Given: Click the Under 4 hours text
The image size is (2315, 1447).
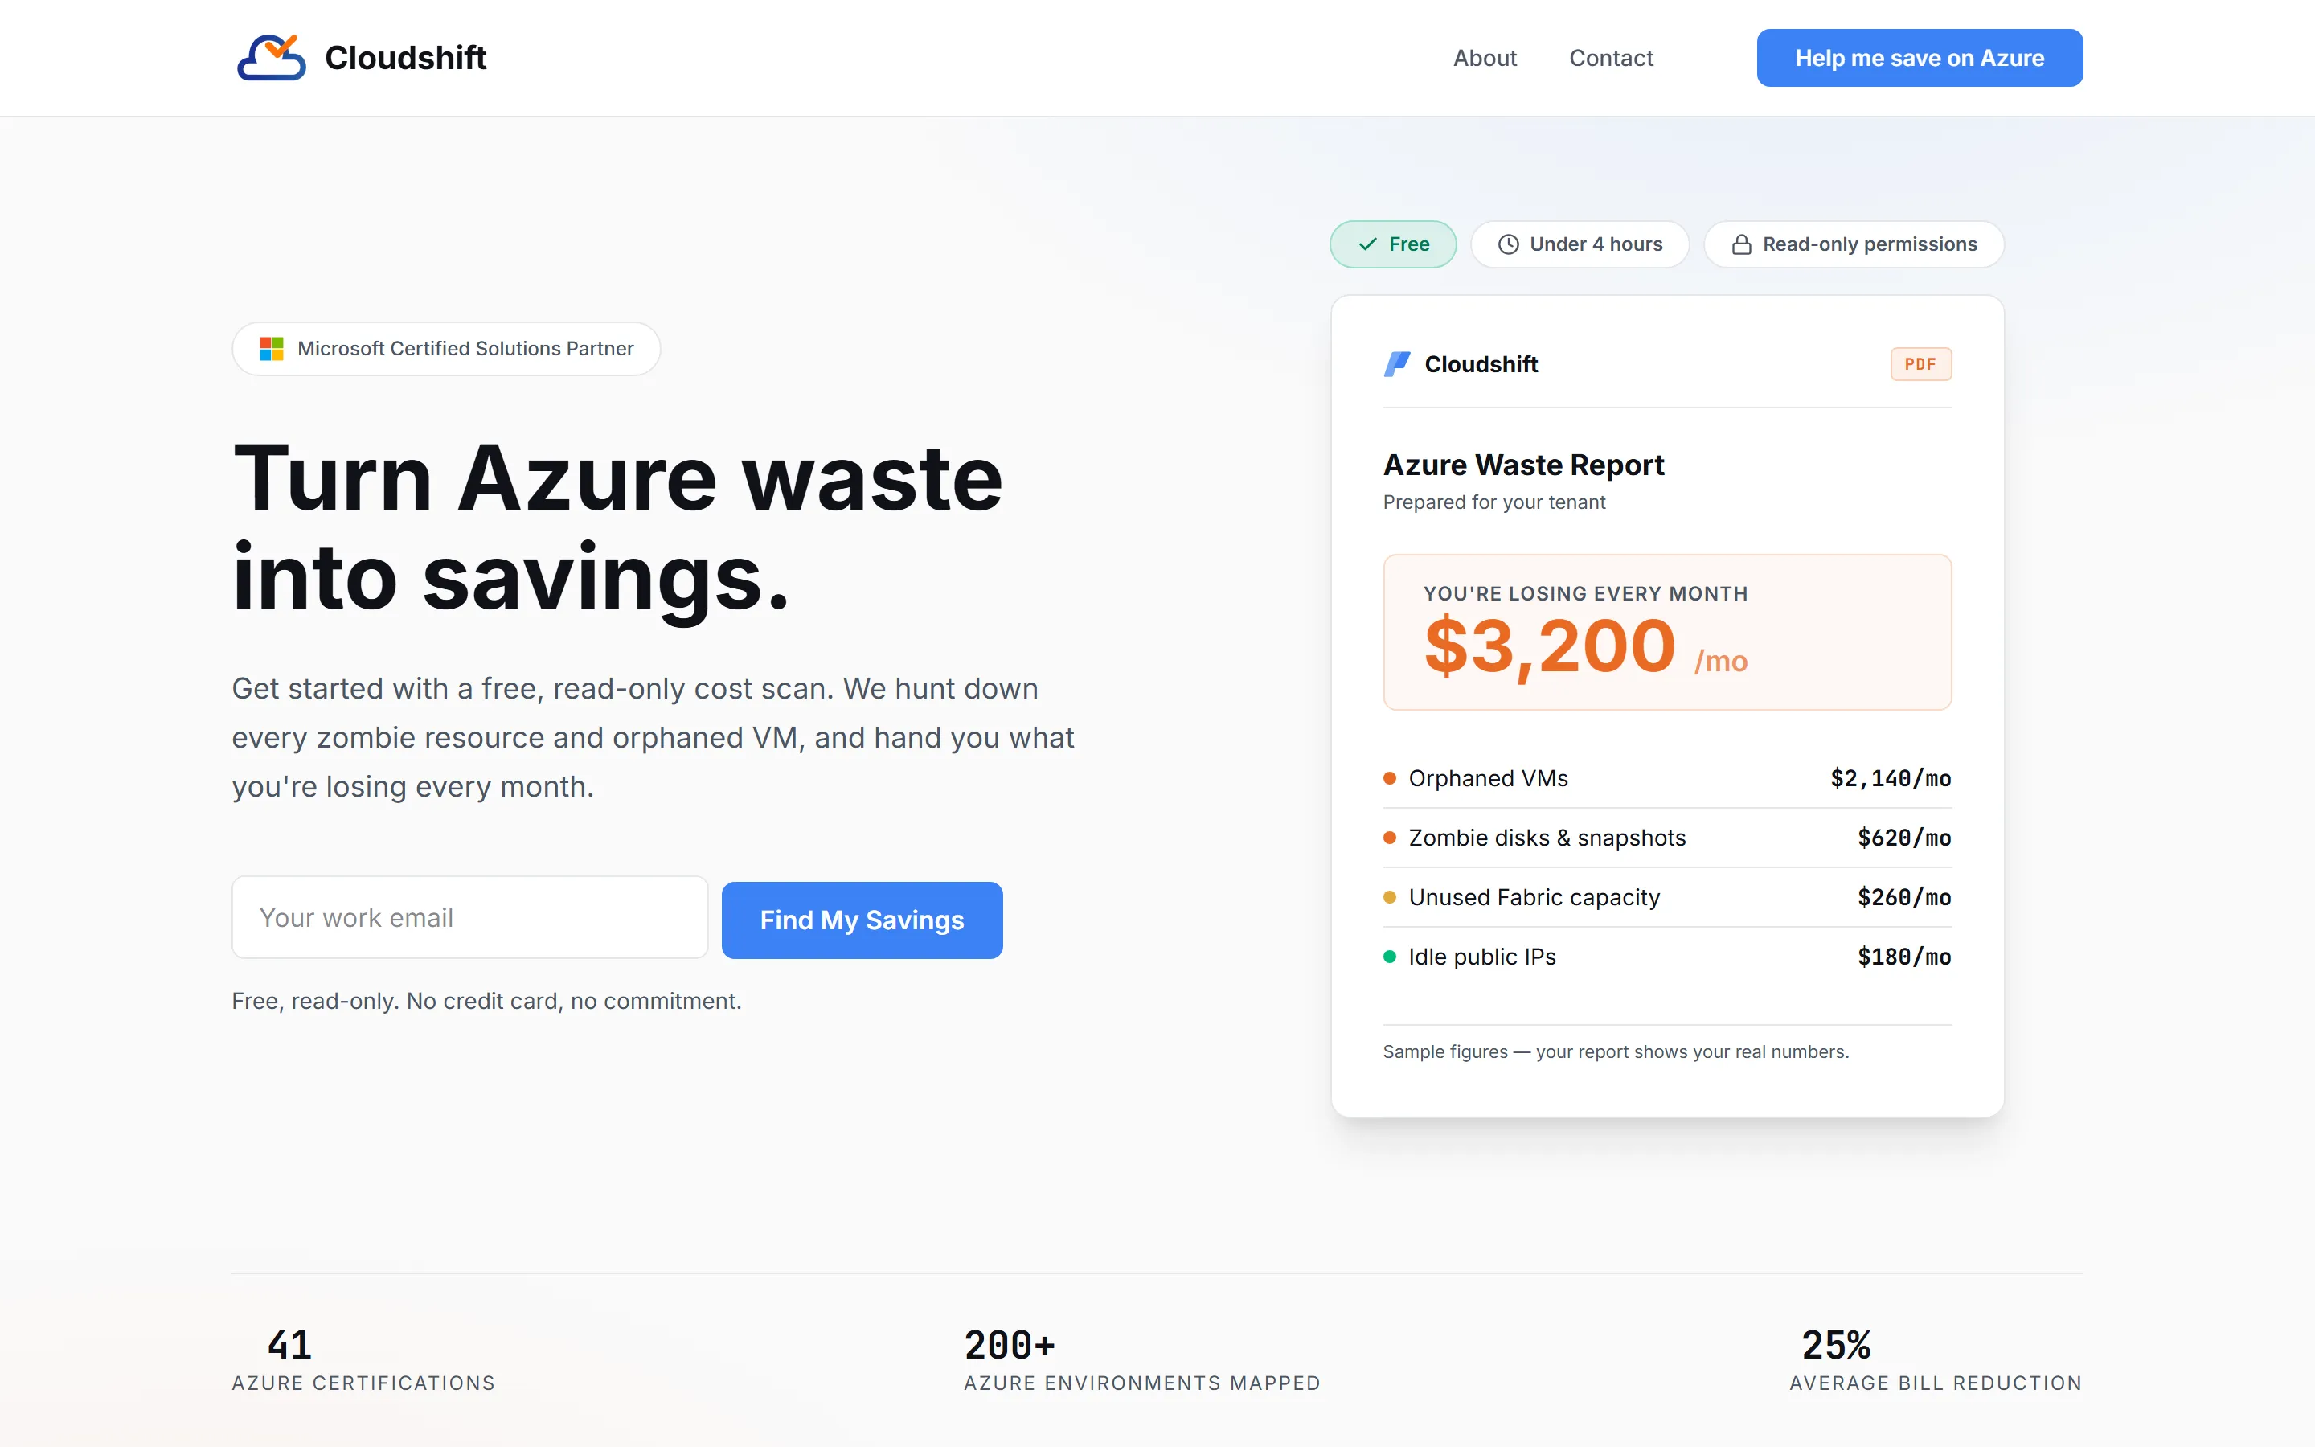Looking at the screenshot, I should [1596, 244].
